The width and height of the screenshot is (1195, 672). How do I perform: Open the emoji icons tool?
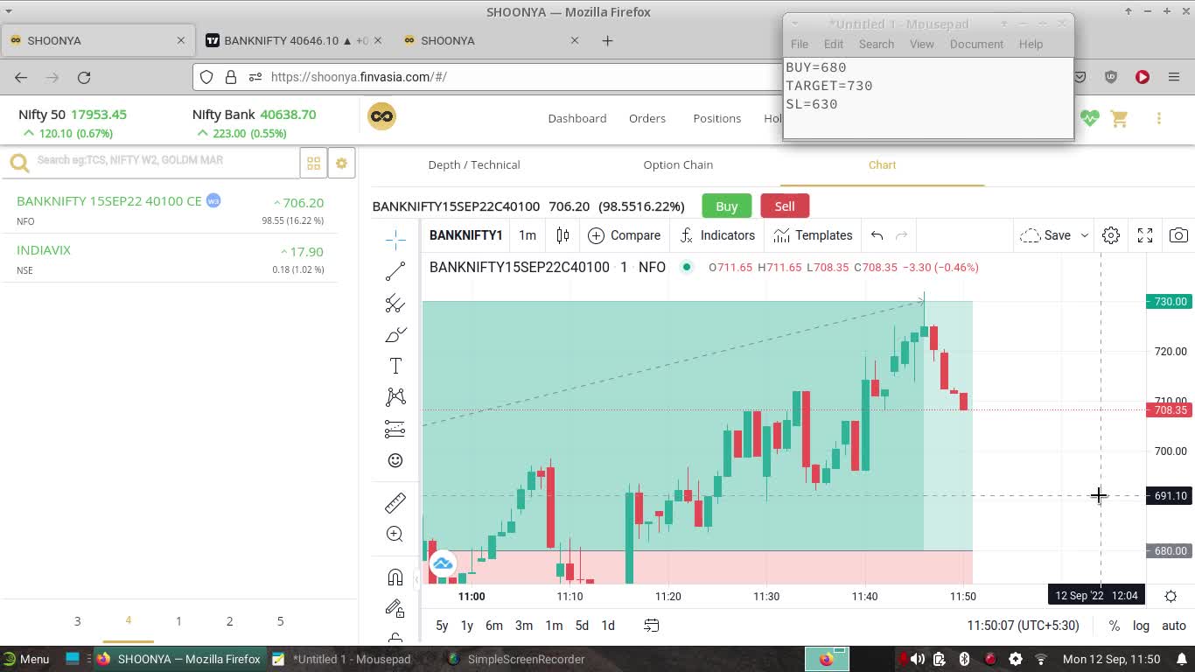tap(395, 460)
